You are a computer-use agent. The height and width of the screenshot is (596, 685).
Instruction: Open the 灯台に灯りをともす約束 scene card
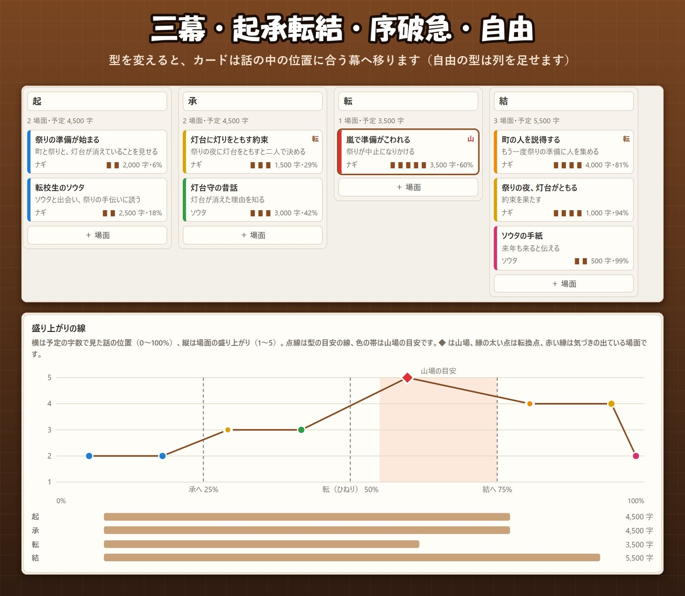253,152
